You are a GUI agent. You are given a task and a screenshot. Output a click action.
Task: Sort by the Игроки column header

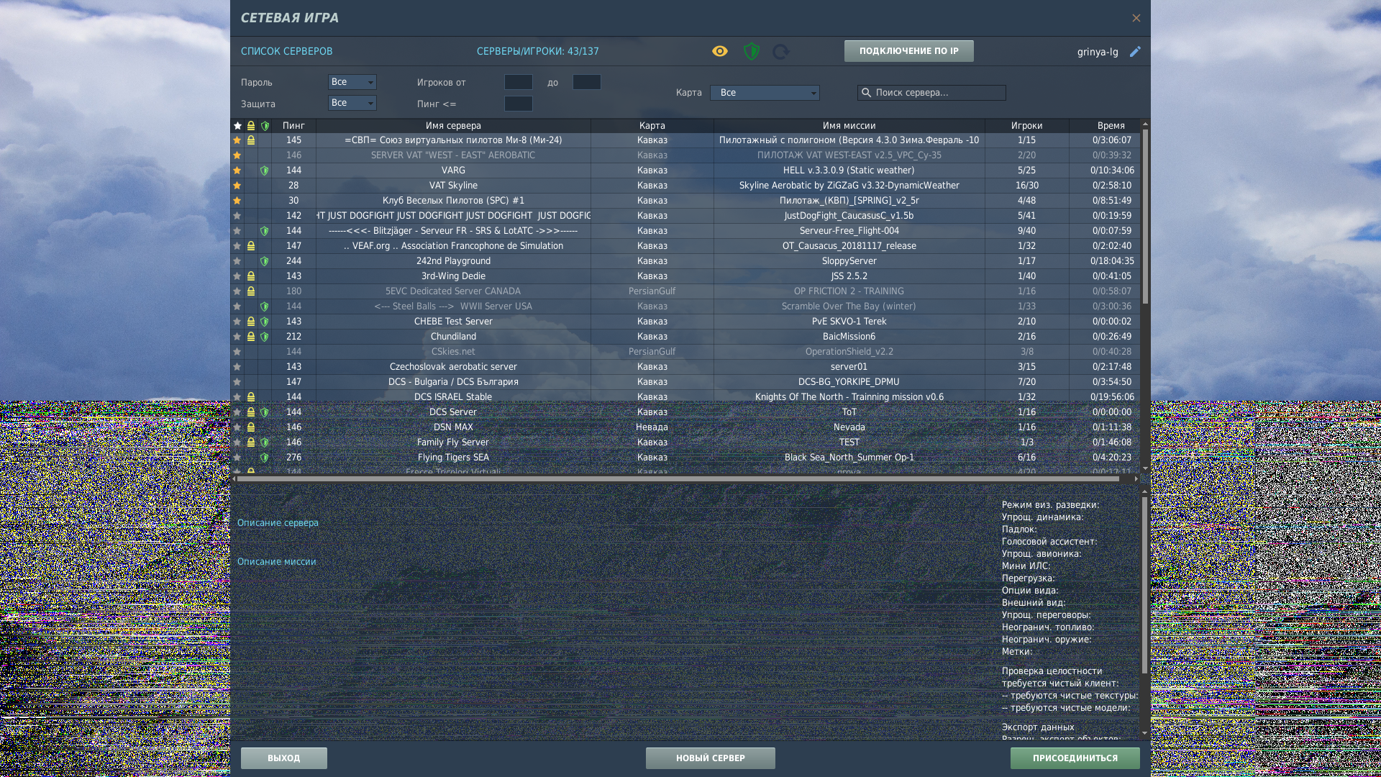tap(1026, 126)
